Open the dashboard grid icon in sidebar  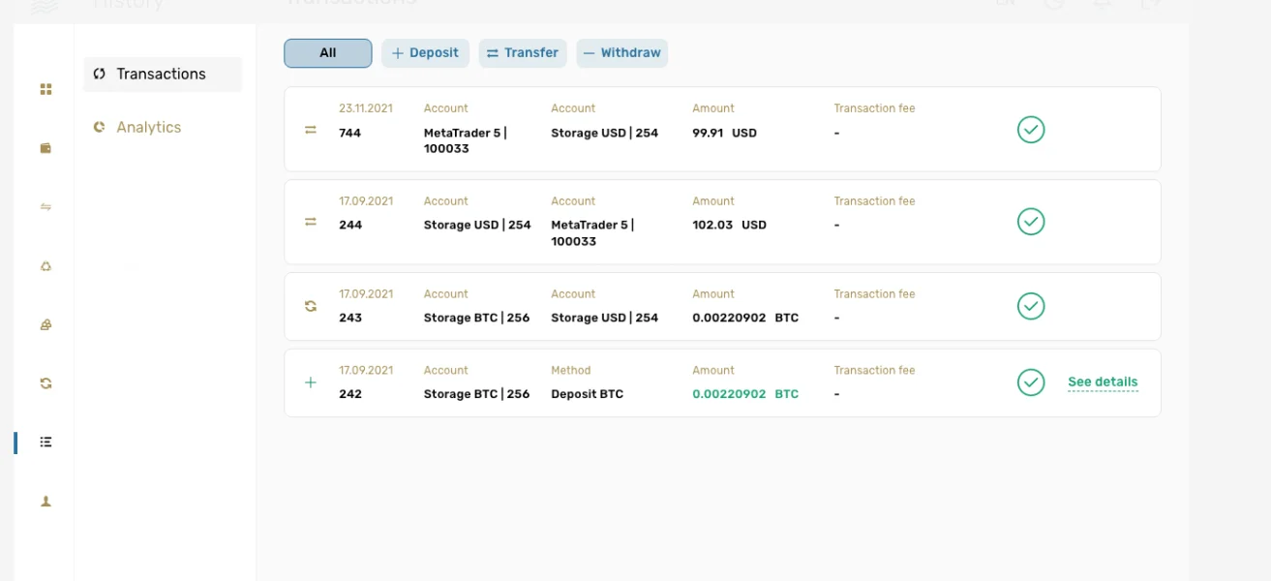click(x=45, y=89)
